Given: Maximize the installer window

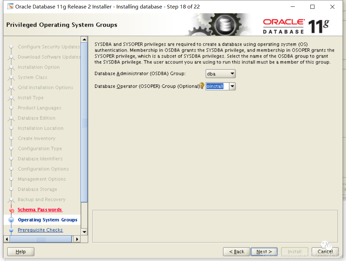Looking at the screenshot, I should 312,7.
